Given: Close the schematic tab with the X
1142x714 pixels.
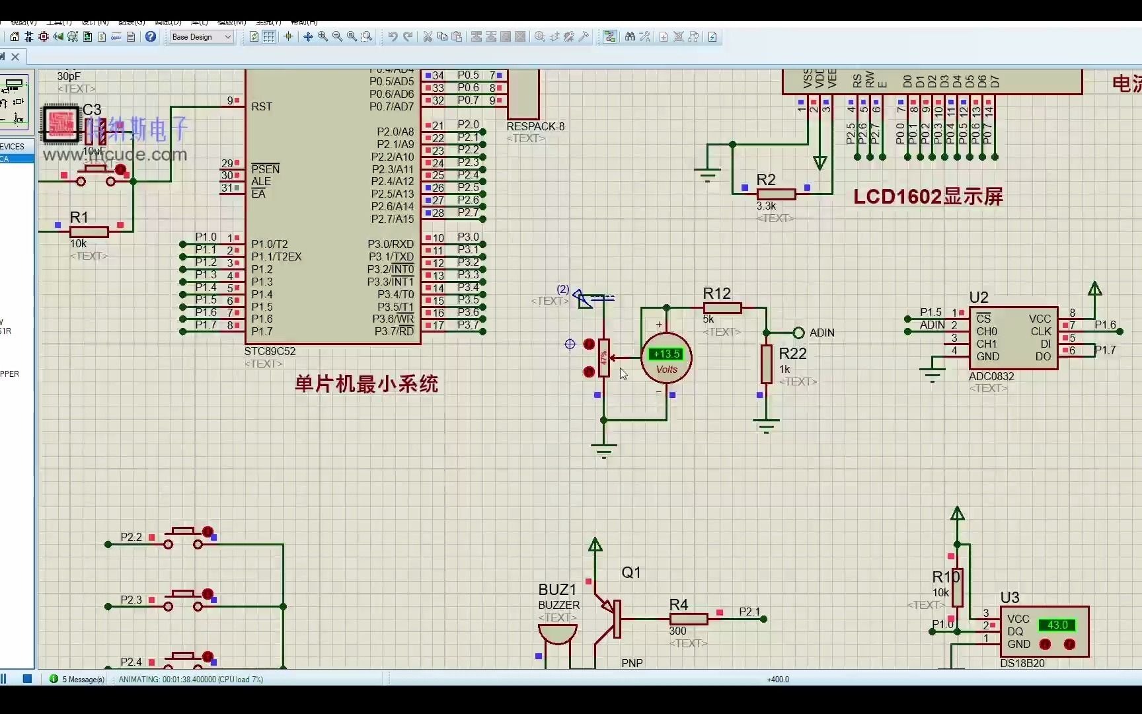Looking at the screenshot, I should coord(15,57).
